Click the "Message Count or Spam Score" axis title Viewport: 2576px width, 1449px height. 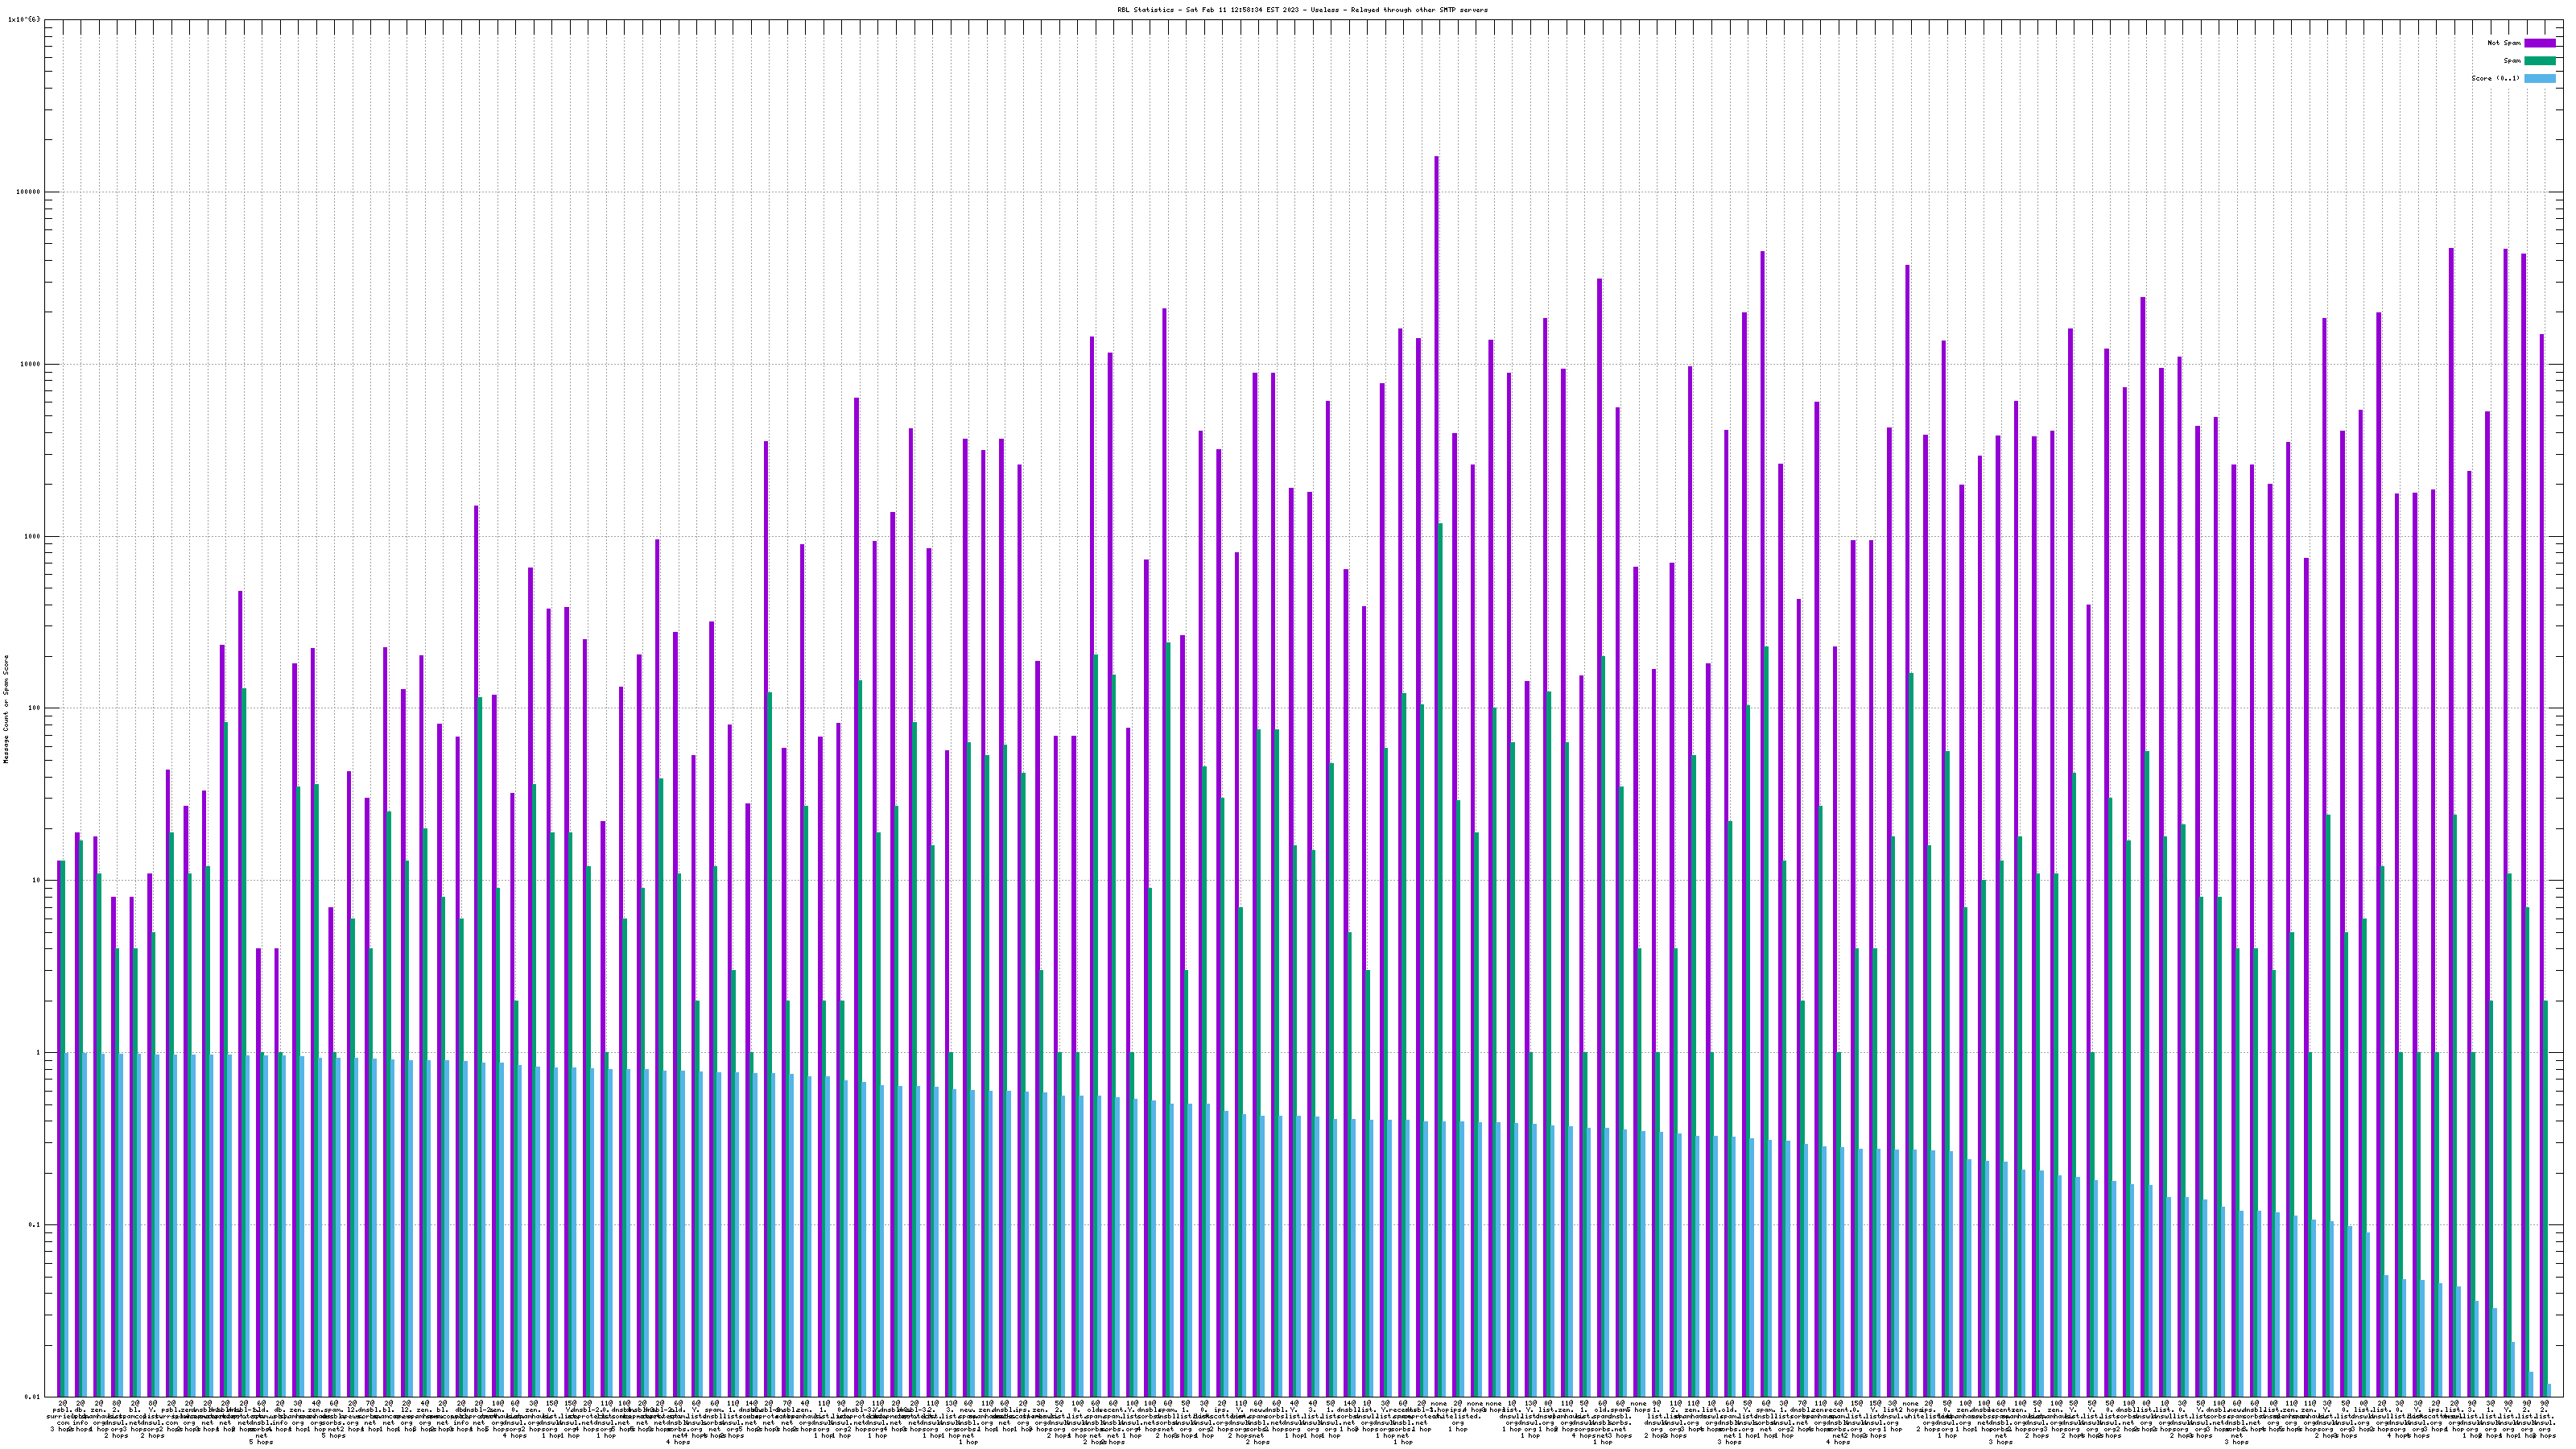click(x=6, y=709)
